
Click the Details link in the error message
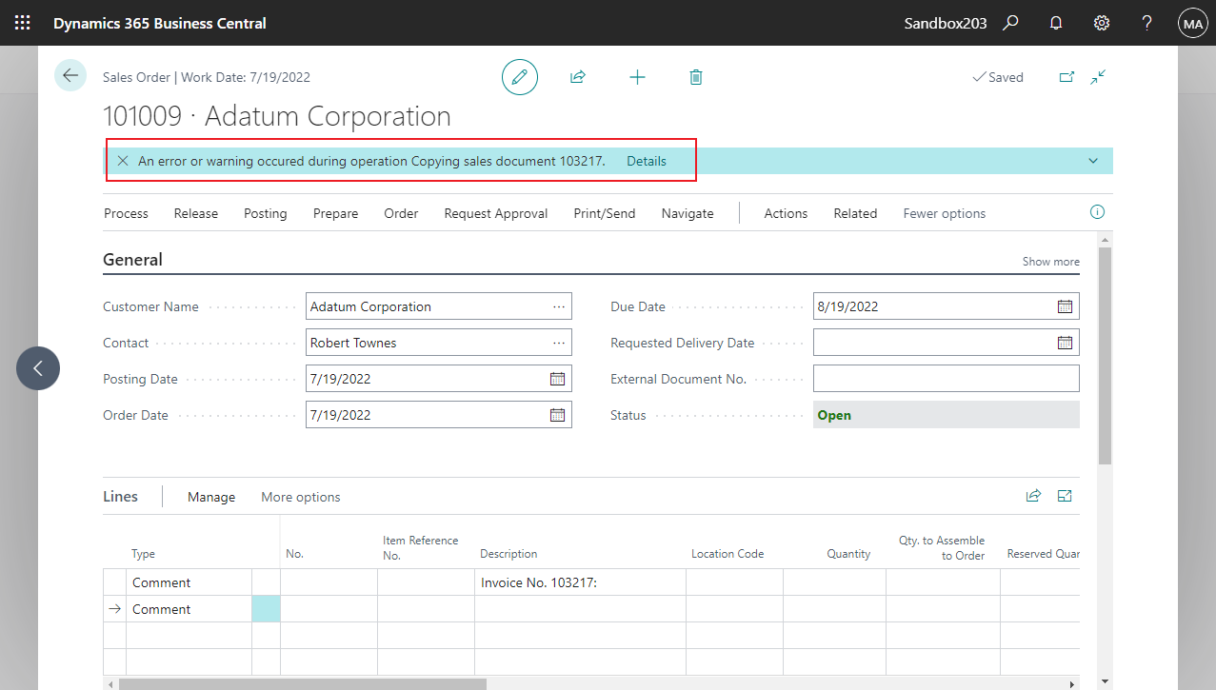(x=646, y=161)
